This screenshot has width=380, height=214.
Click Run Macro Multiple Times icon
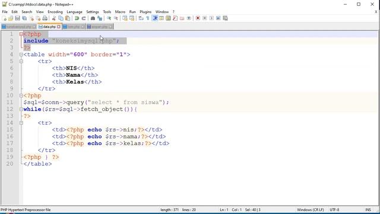click(218, 18)
